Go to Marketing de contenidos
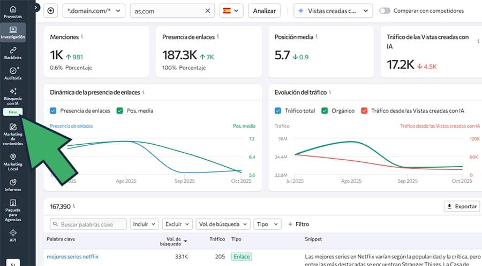The height and width of the screenshot is (266, 482). coord(13,134)
